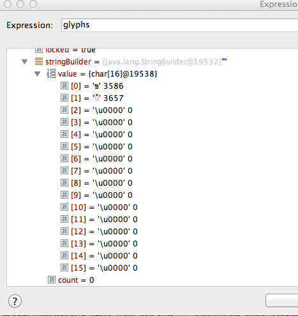Select the [6] = '\u0000' 0 entry
298x316 pixels.
101,159
